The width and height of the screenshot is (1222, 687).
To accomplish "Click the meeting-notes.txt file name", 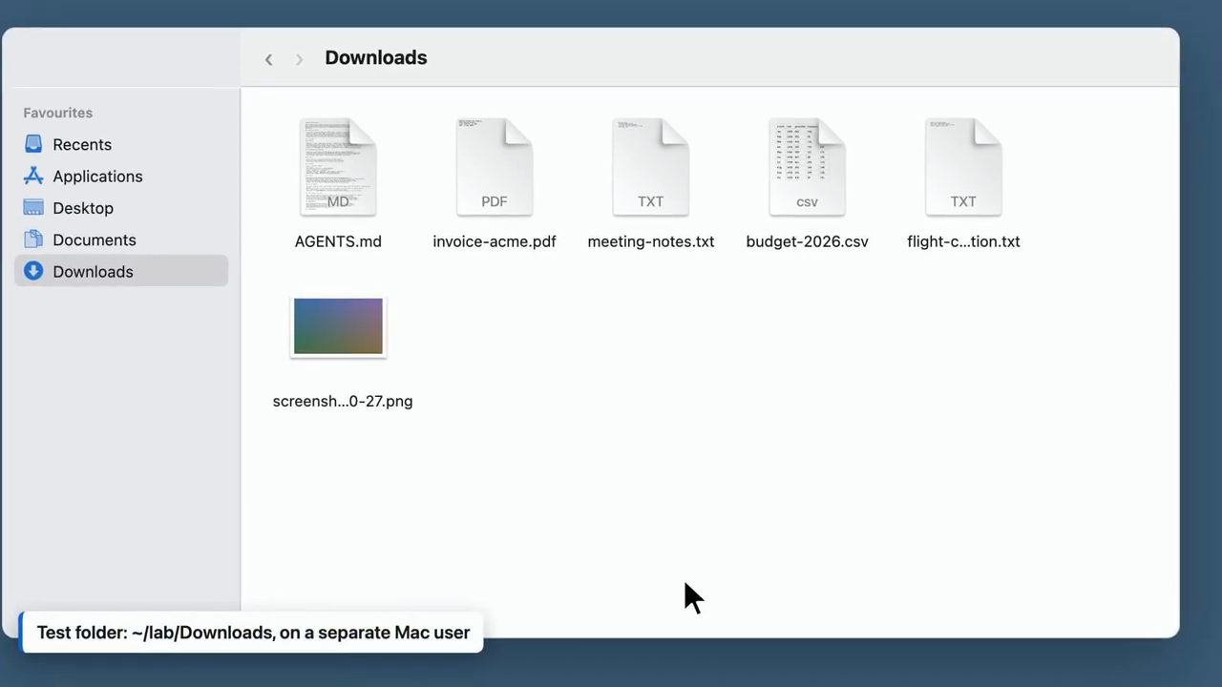I will click(651, 241).
